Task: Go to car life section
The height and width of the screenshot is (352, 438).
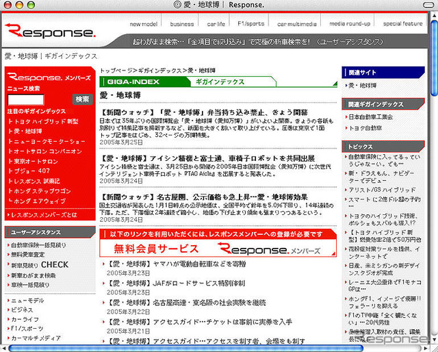Action: coord(216,24)
